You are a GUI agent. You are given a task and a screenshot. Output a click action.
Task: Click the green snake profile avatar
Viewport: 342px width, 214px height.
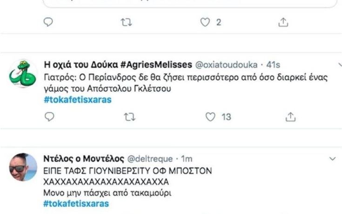point(22,73)
